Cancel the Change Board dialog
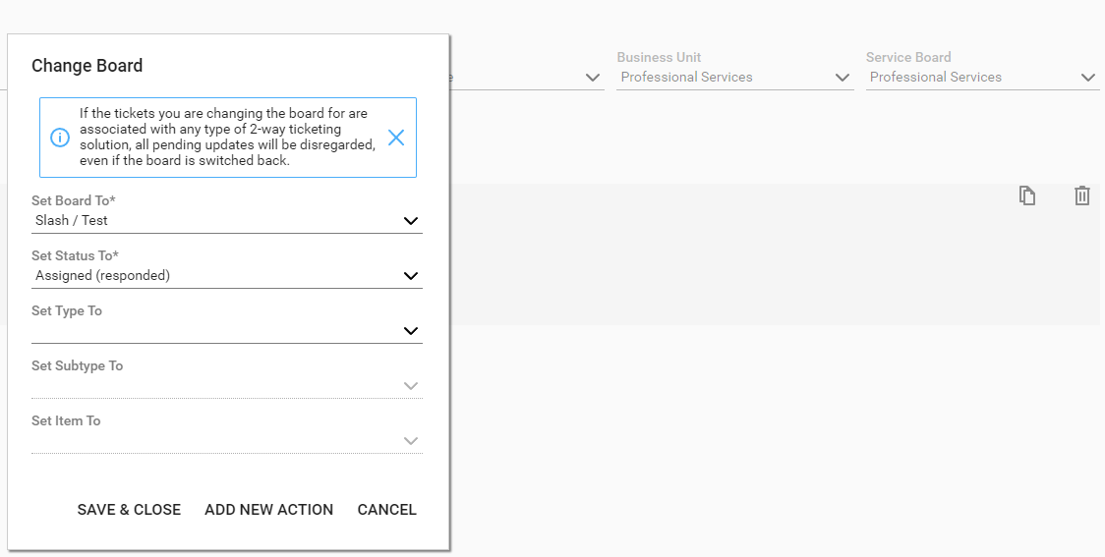Image resolution: width=1105 pixels, height=557 pixels. [x=387, y=510]
